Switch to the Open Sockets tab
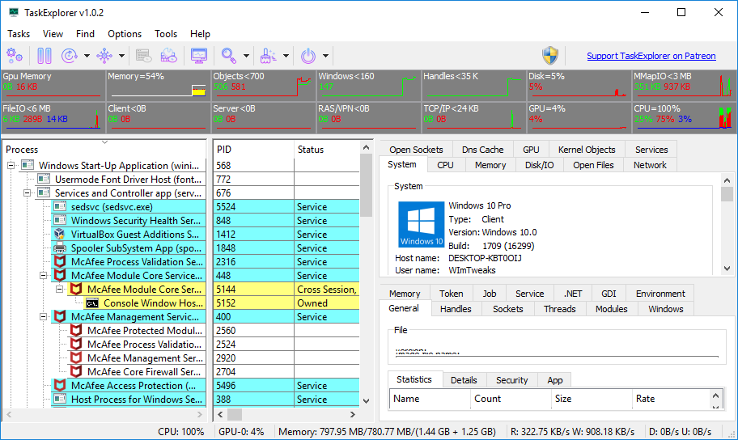The image size is (738, 440). (416, 149)
